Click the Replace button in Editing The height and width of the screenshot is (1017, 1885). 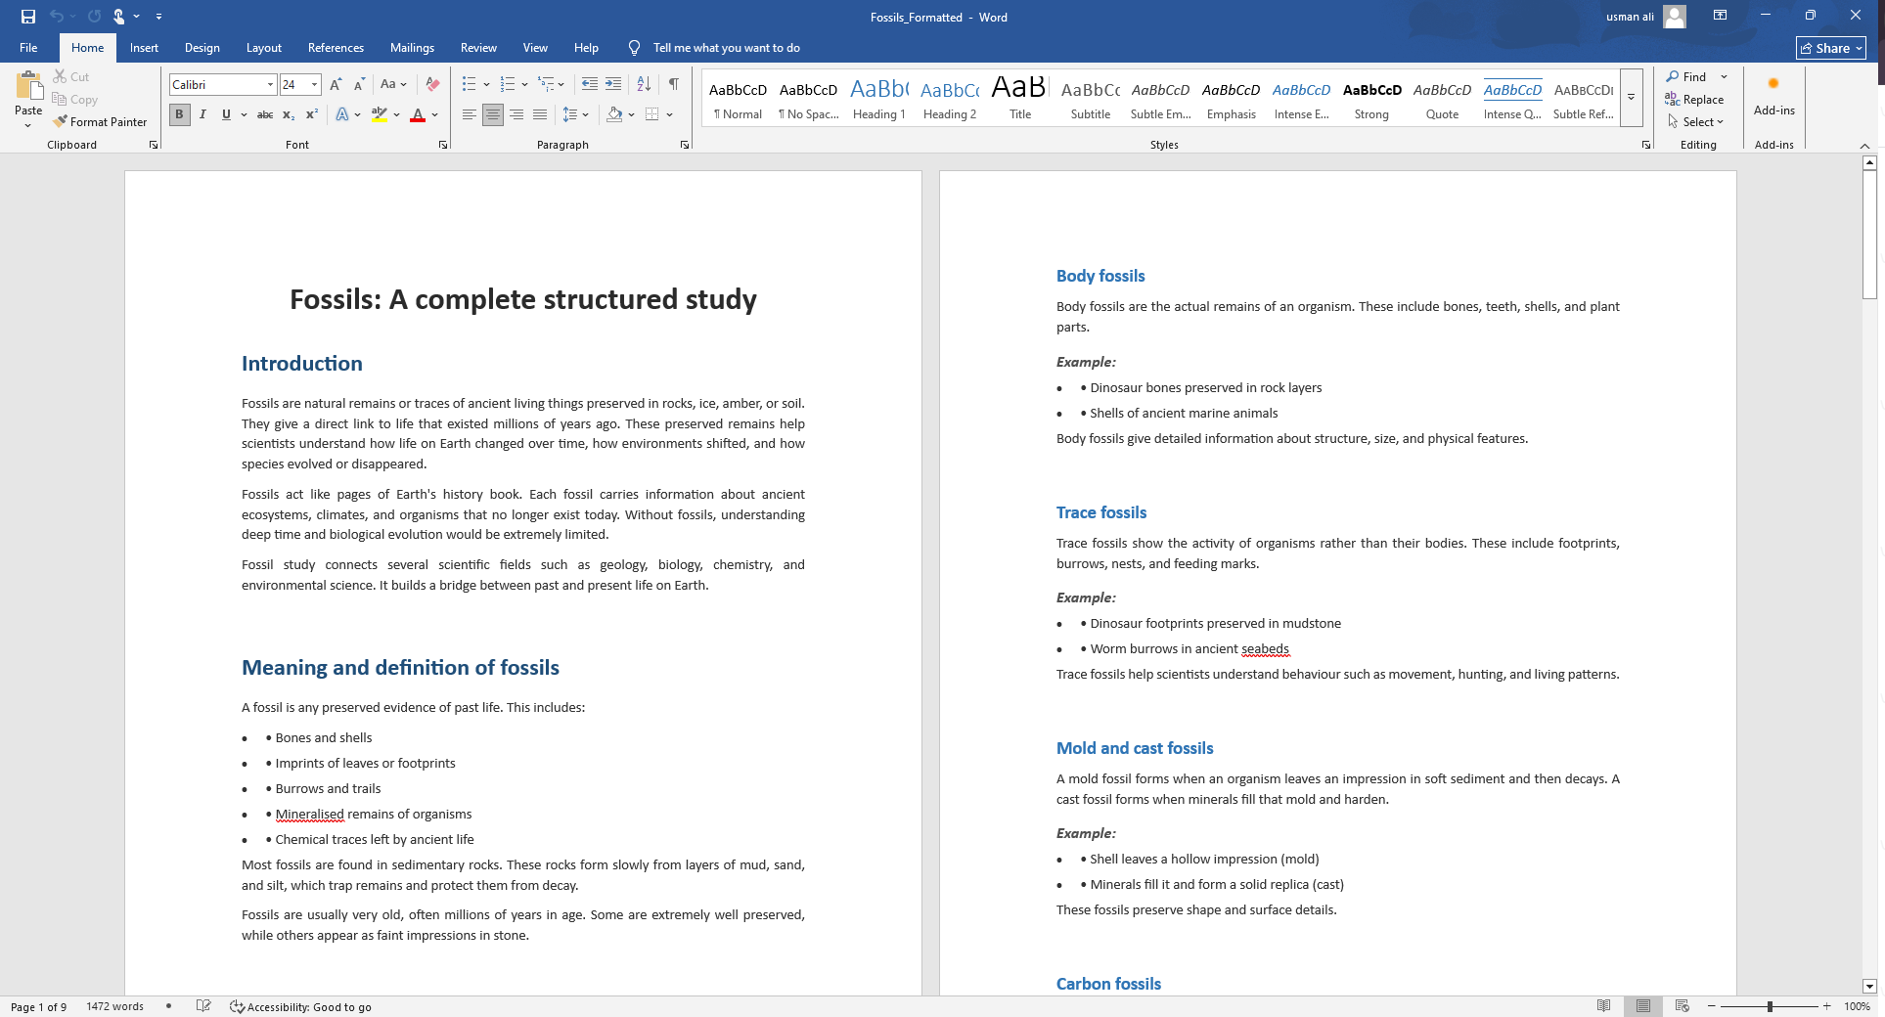pyautogui.click(x=1694, y=99)
